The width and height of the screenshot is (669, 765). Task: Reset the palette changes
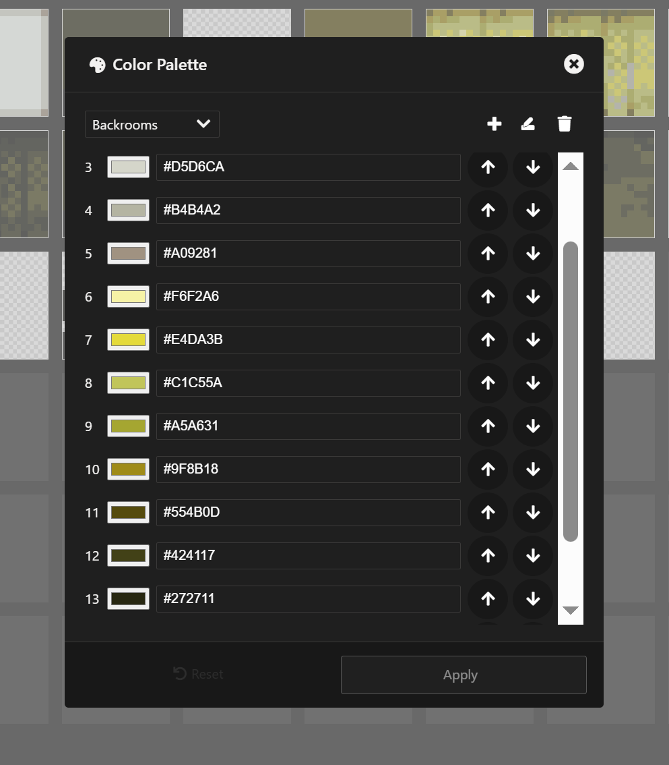coord(198,674)
